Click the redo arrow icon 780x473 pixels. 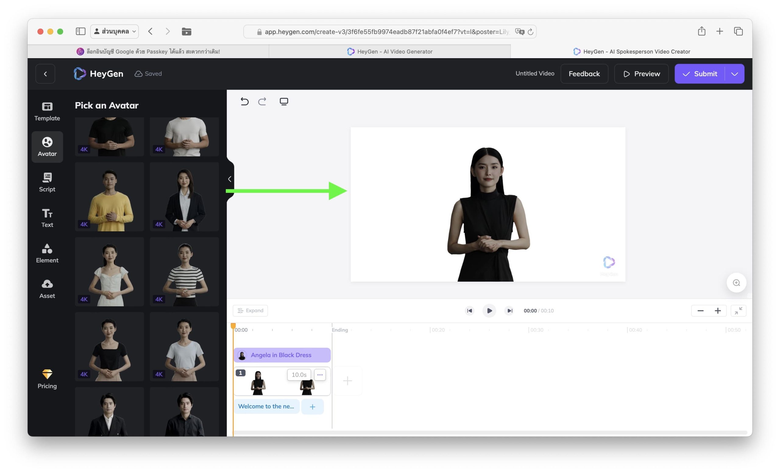pyautogui.click(x=262, y=101)
